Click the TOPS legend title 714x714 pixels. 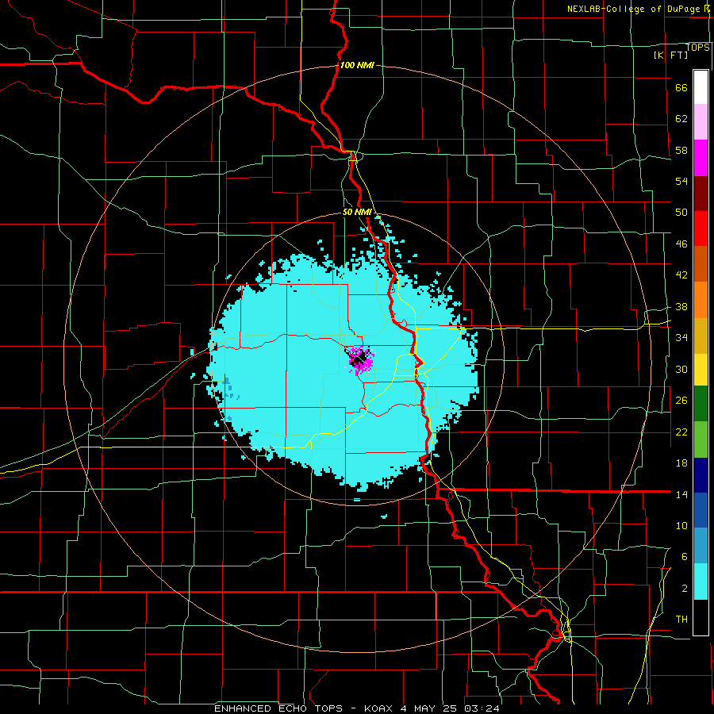coord(697,47)
